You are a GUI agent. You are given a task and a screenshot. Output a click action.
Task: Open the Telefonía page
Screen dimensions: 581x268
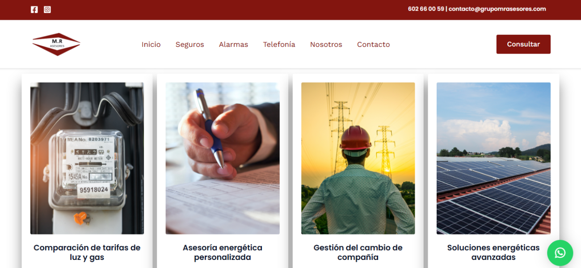point(279,45)
